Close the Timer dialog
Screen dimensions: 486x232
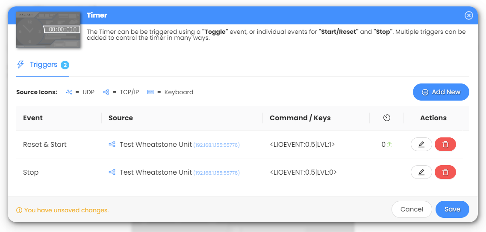[x=469, y=15]
